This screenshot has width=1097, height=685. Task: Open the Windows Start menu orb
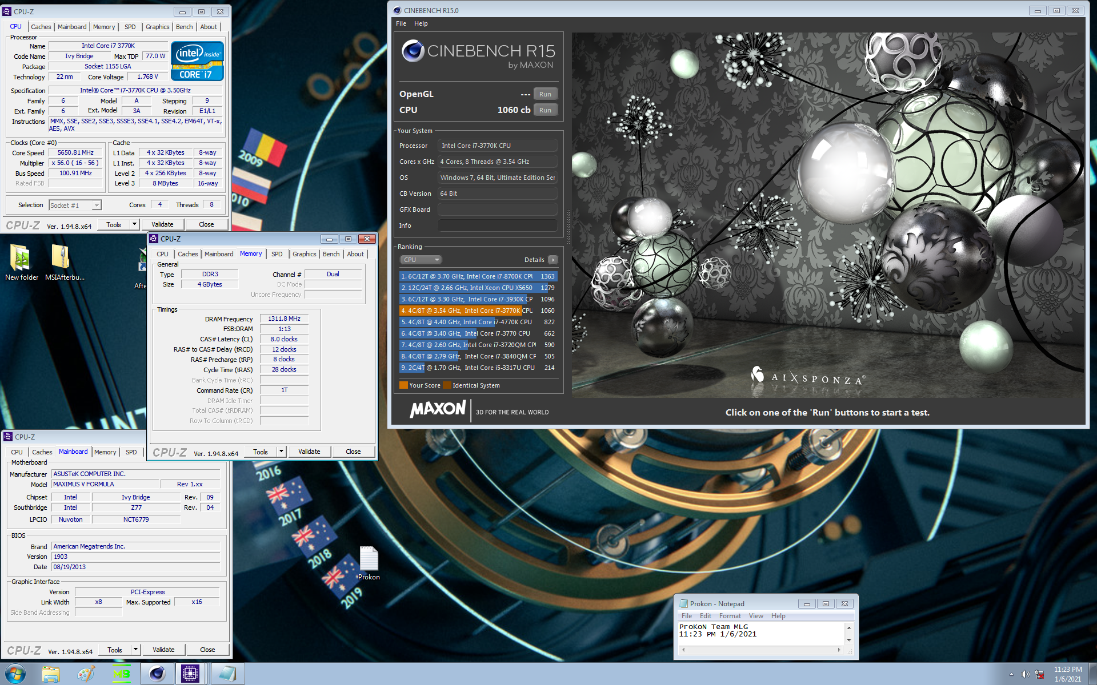tap(15, 674)
